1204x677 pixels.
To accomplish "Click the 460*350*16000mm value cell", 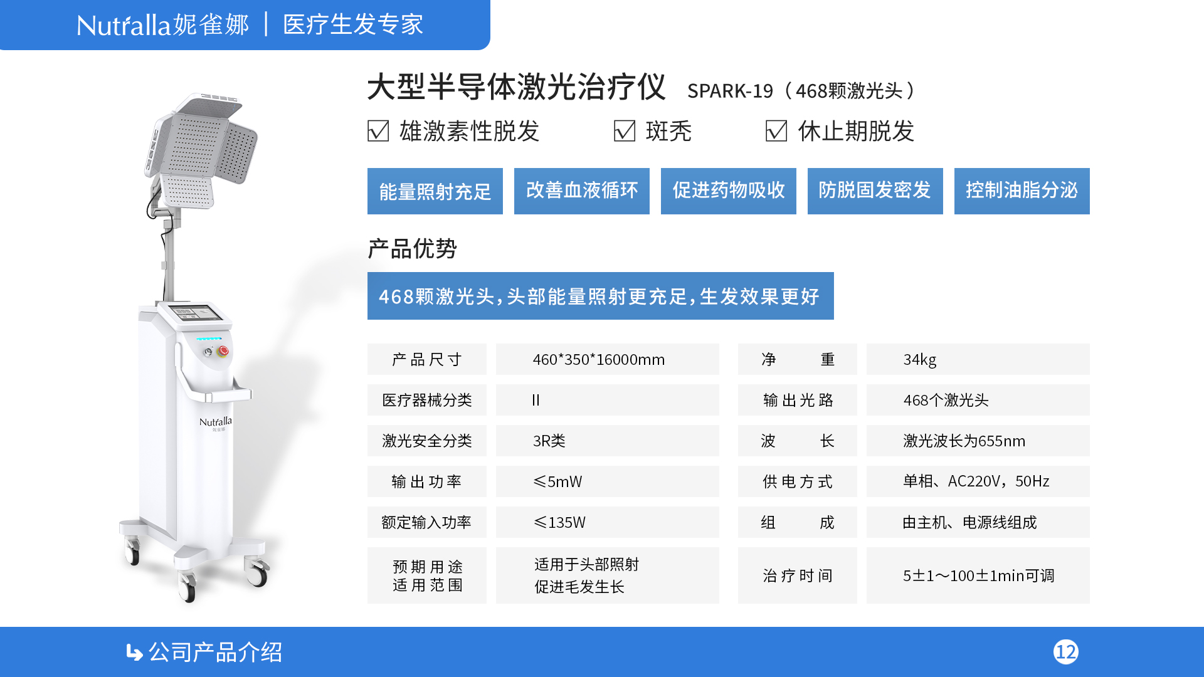I will (x=608, y=359).
